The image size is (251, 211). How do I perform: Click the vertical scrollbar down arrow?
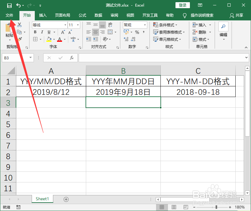247,193
